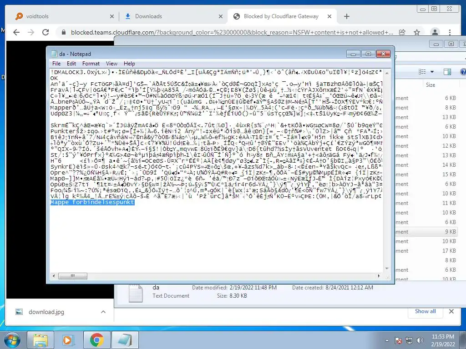
Task: Go back in Chrome
Action: click(16, 32)
